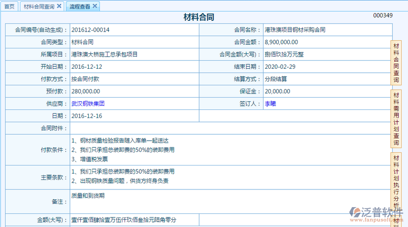Click deposit value 20,000.00
408x227 pixels.
(x=277, y=91)
